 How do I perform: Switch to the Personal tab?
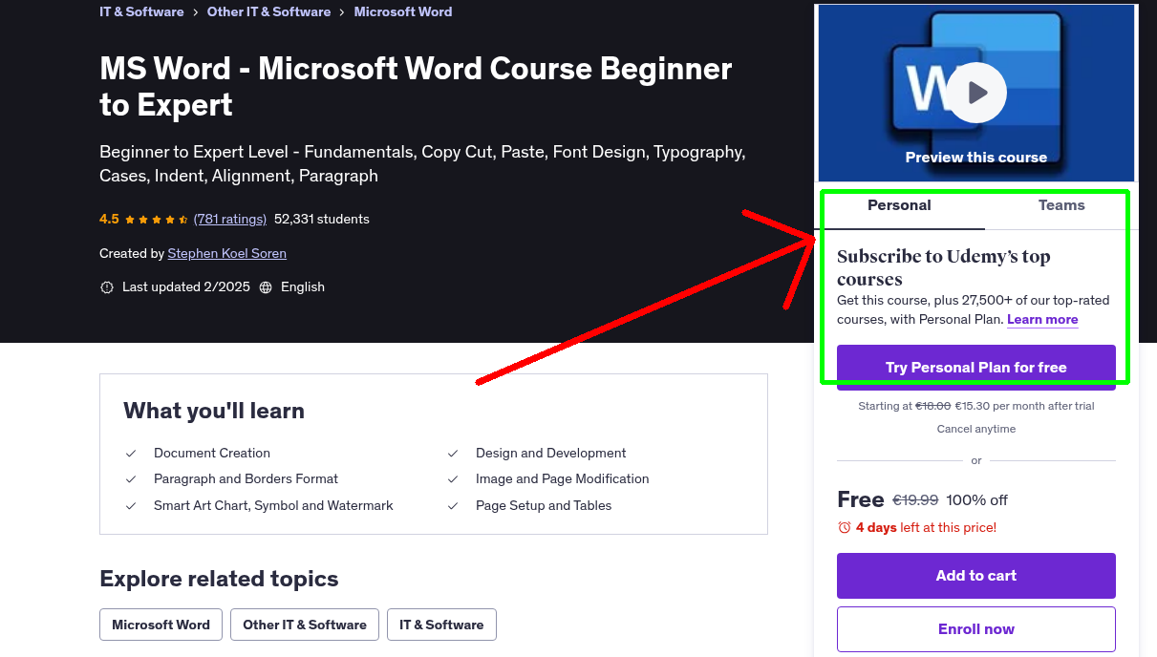coord(899,205)
